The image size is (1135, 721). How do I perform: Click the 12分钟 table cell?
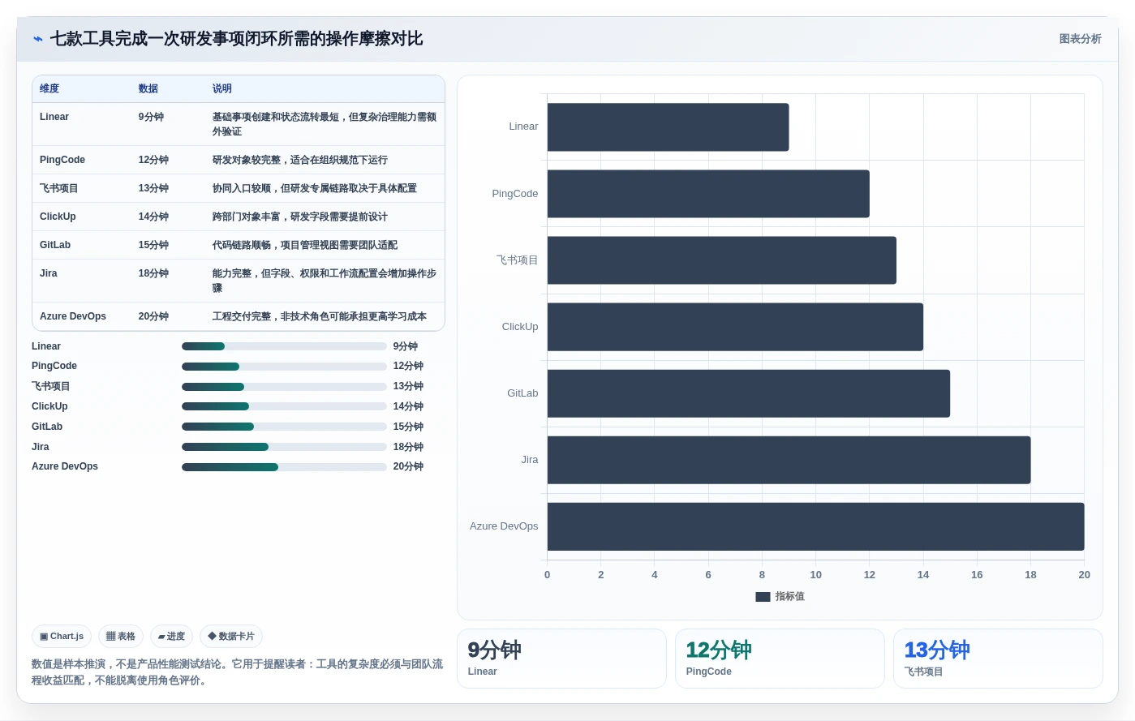(153, 160)
